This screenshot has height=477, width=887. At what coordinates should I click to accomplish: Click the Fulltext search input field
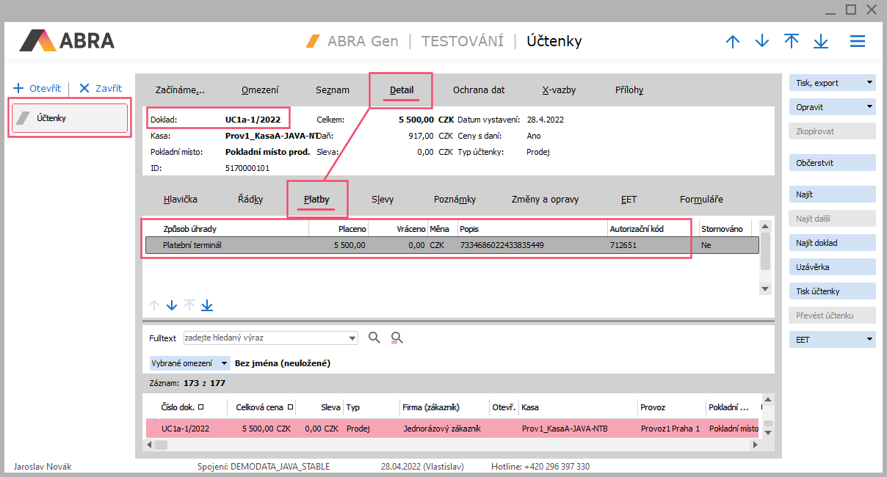point(264,338)
